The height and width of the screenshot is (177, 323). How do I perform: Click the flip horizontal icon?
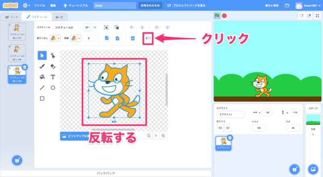coord(148,38)
